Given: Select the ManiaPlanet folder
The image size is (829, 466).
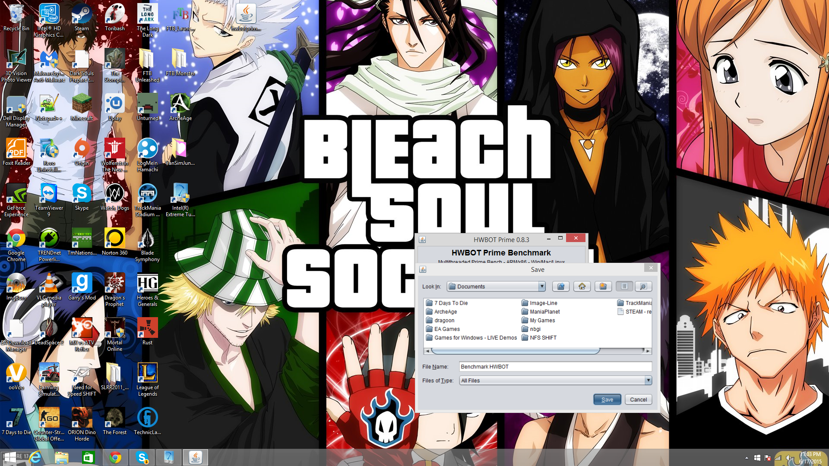Looking at the screenshot, I should point(541,312).
